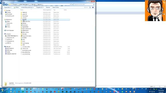The height and width of the screenshot is (93, 166).
Task: Open the Freigeben für dropdown
Action: point(40,7)
